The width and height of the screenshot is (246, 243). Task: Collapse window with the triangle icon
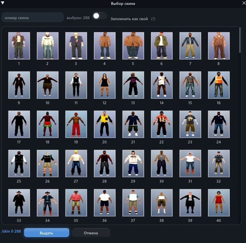point(2,3)
